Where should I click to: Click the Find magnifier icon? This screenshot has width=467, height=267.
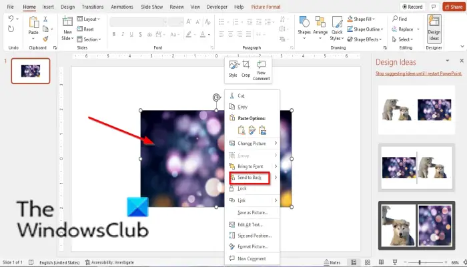(395, 19)
